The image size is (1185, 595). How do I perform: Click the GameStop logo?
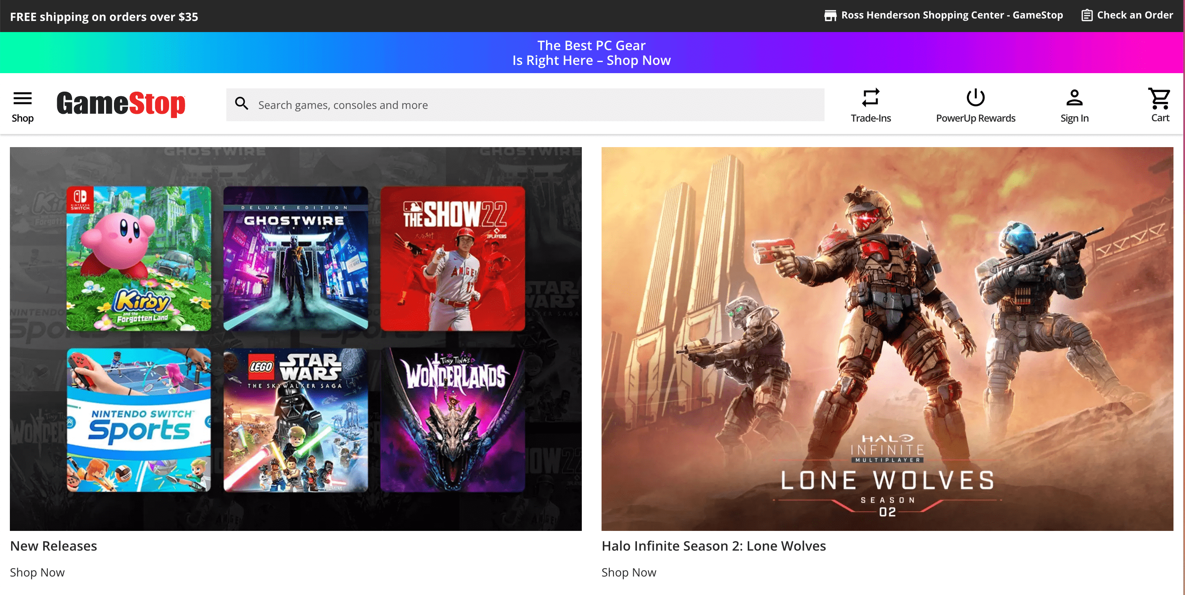click(x=121, y=104)
